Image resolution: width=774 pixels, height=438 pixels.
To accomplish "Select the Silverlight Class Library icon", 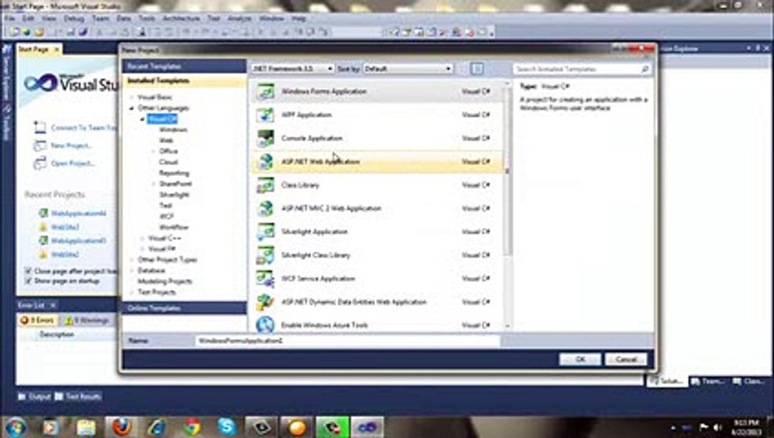I will 265,255.
